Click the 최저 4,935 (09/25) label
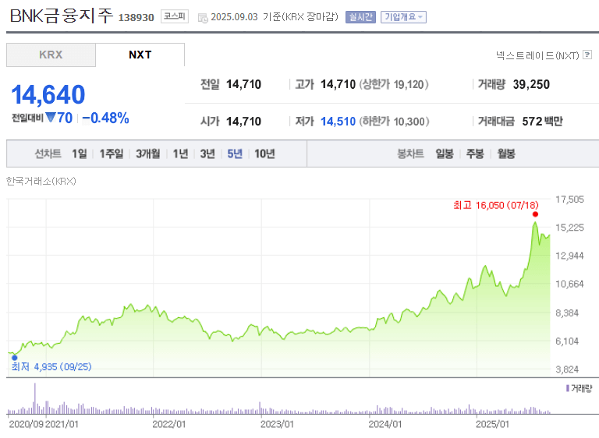Viewport: 599px width, 438px height. click(51, 367)
